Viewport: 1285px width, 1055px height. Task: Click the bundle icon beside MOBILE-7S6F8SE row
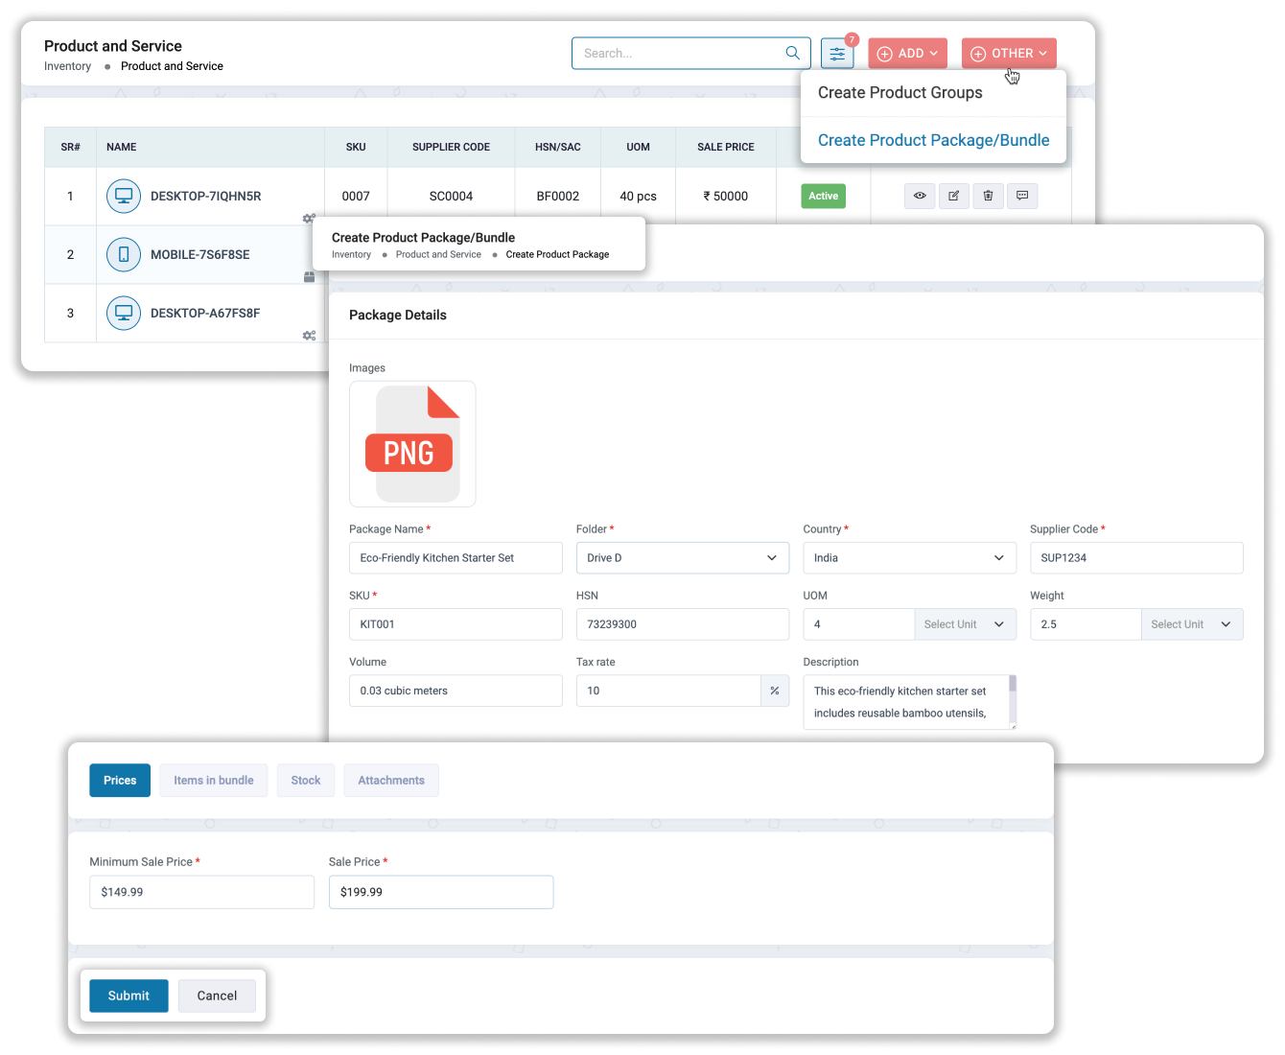point(310,276)
